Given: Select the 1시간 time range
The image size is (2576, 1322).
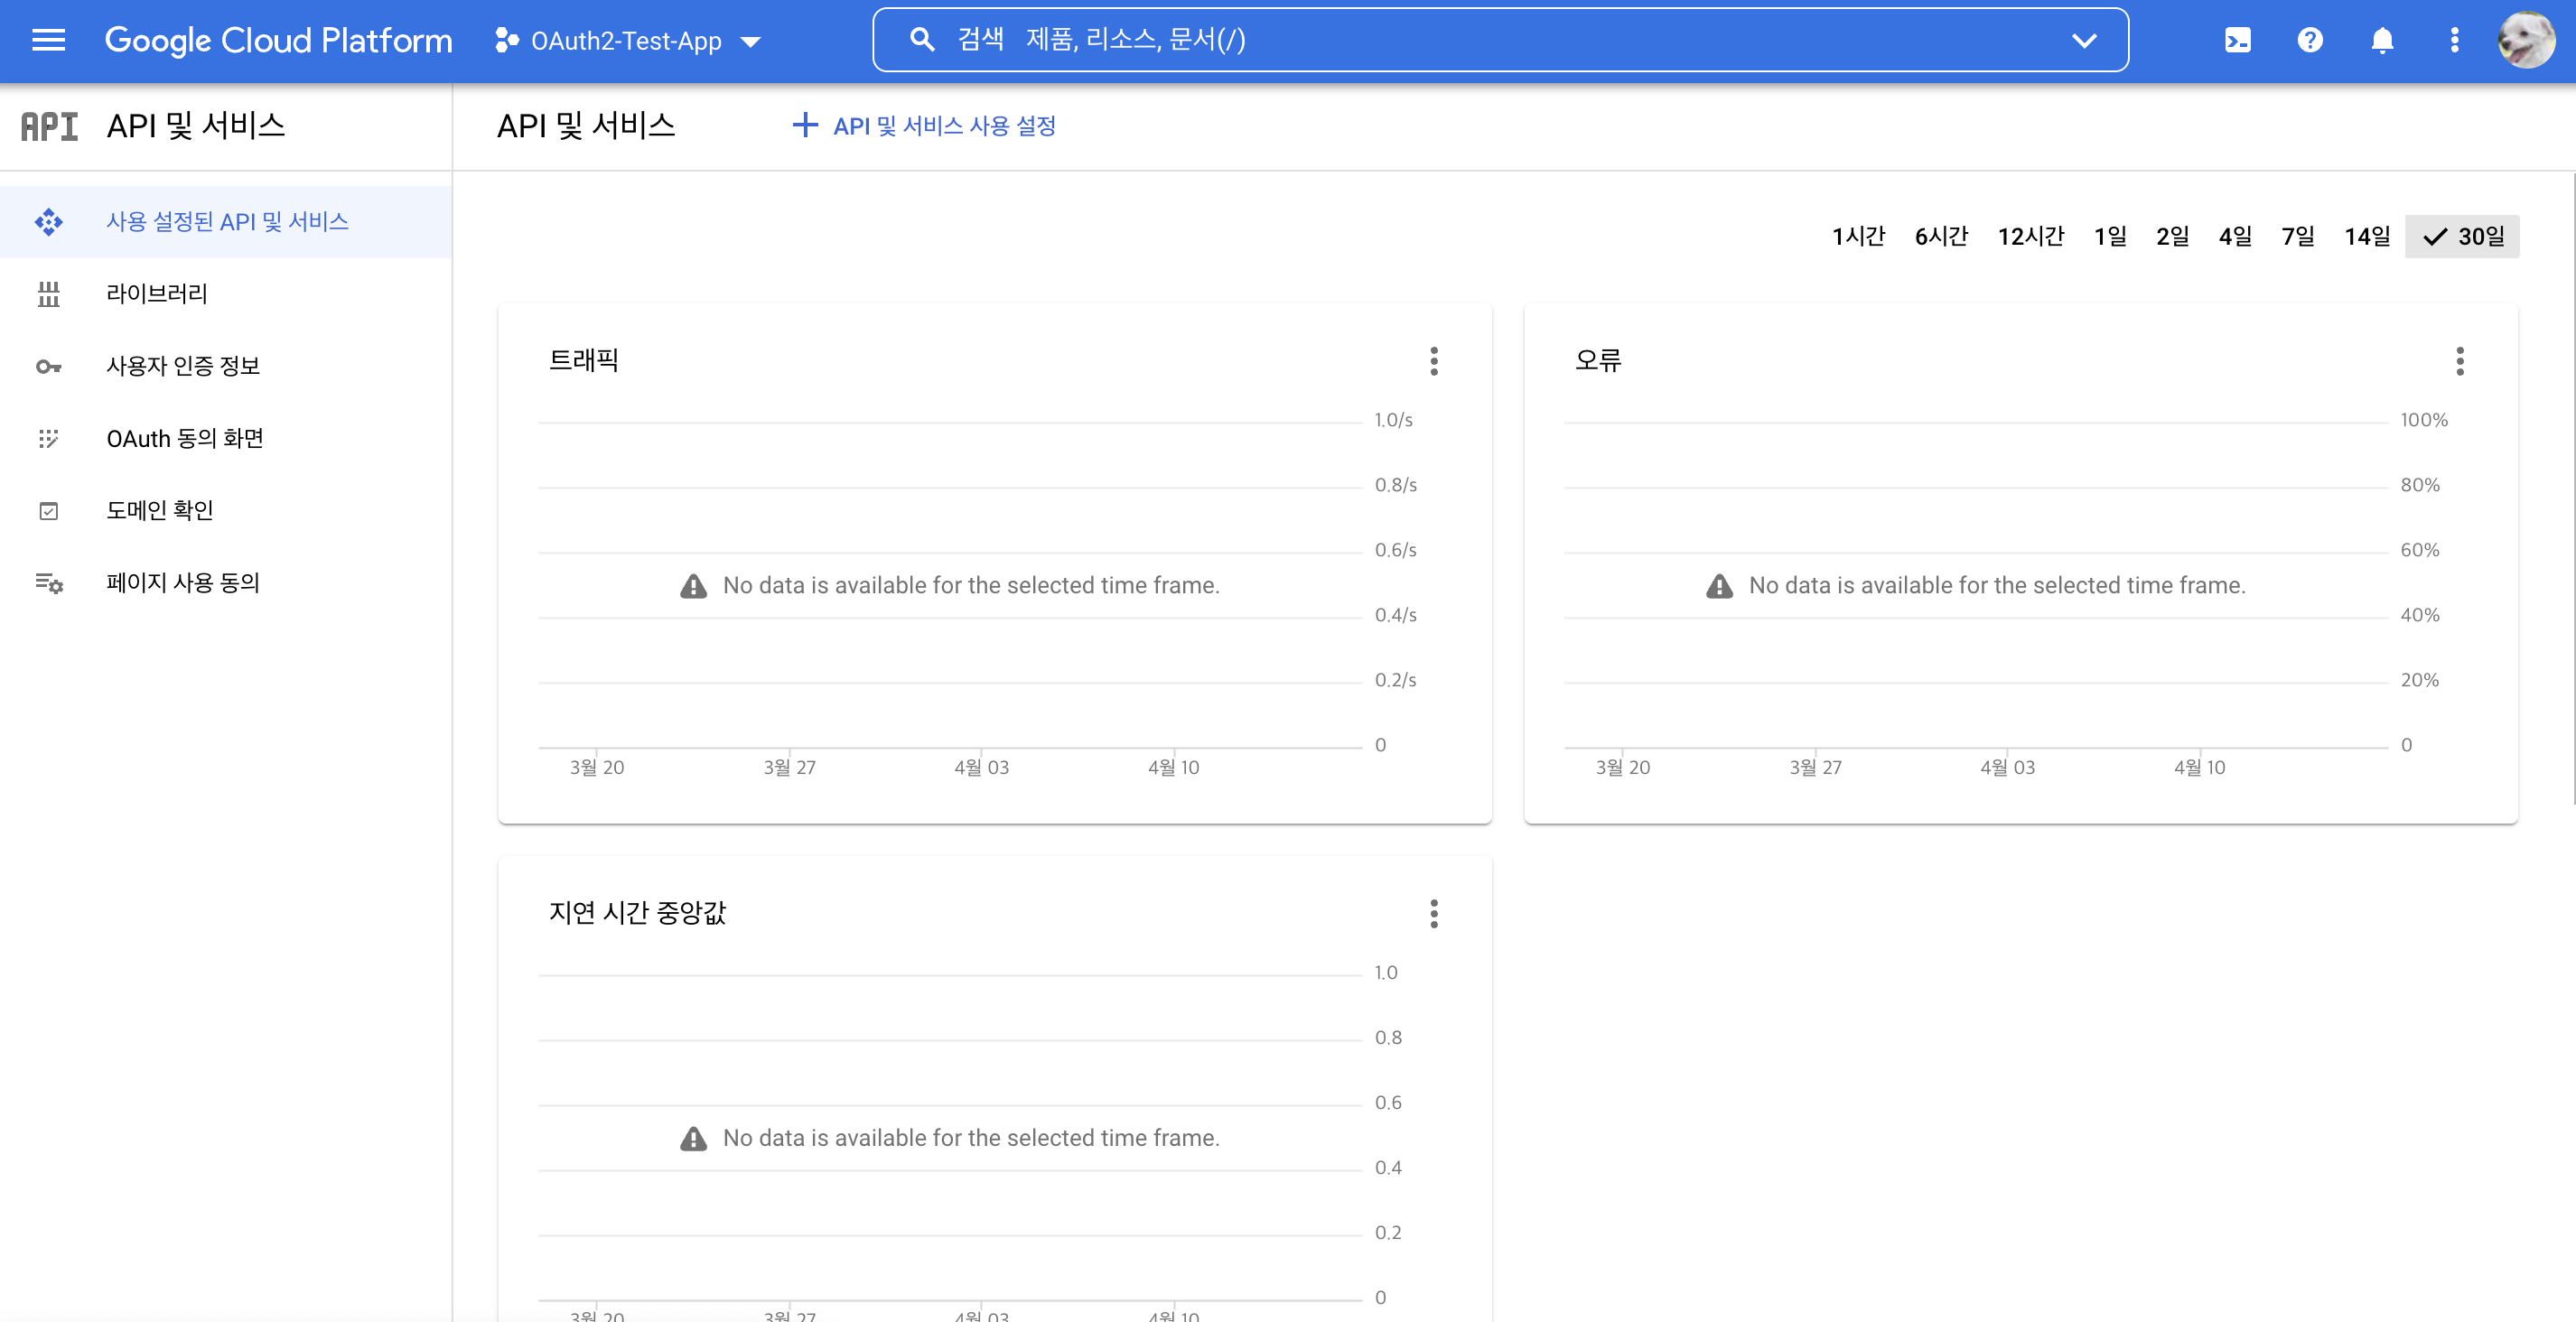Looking at the screenshot, I should tap(1858, 236).
